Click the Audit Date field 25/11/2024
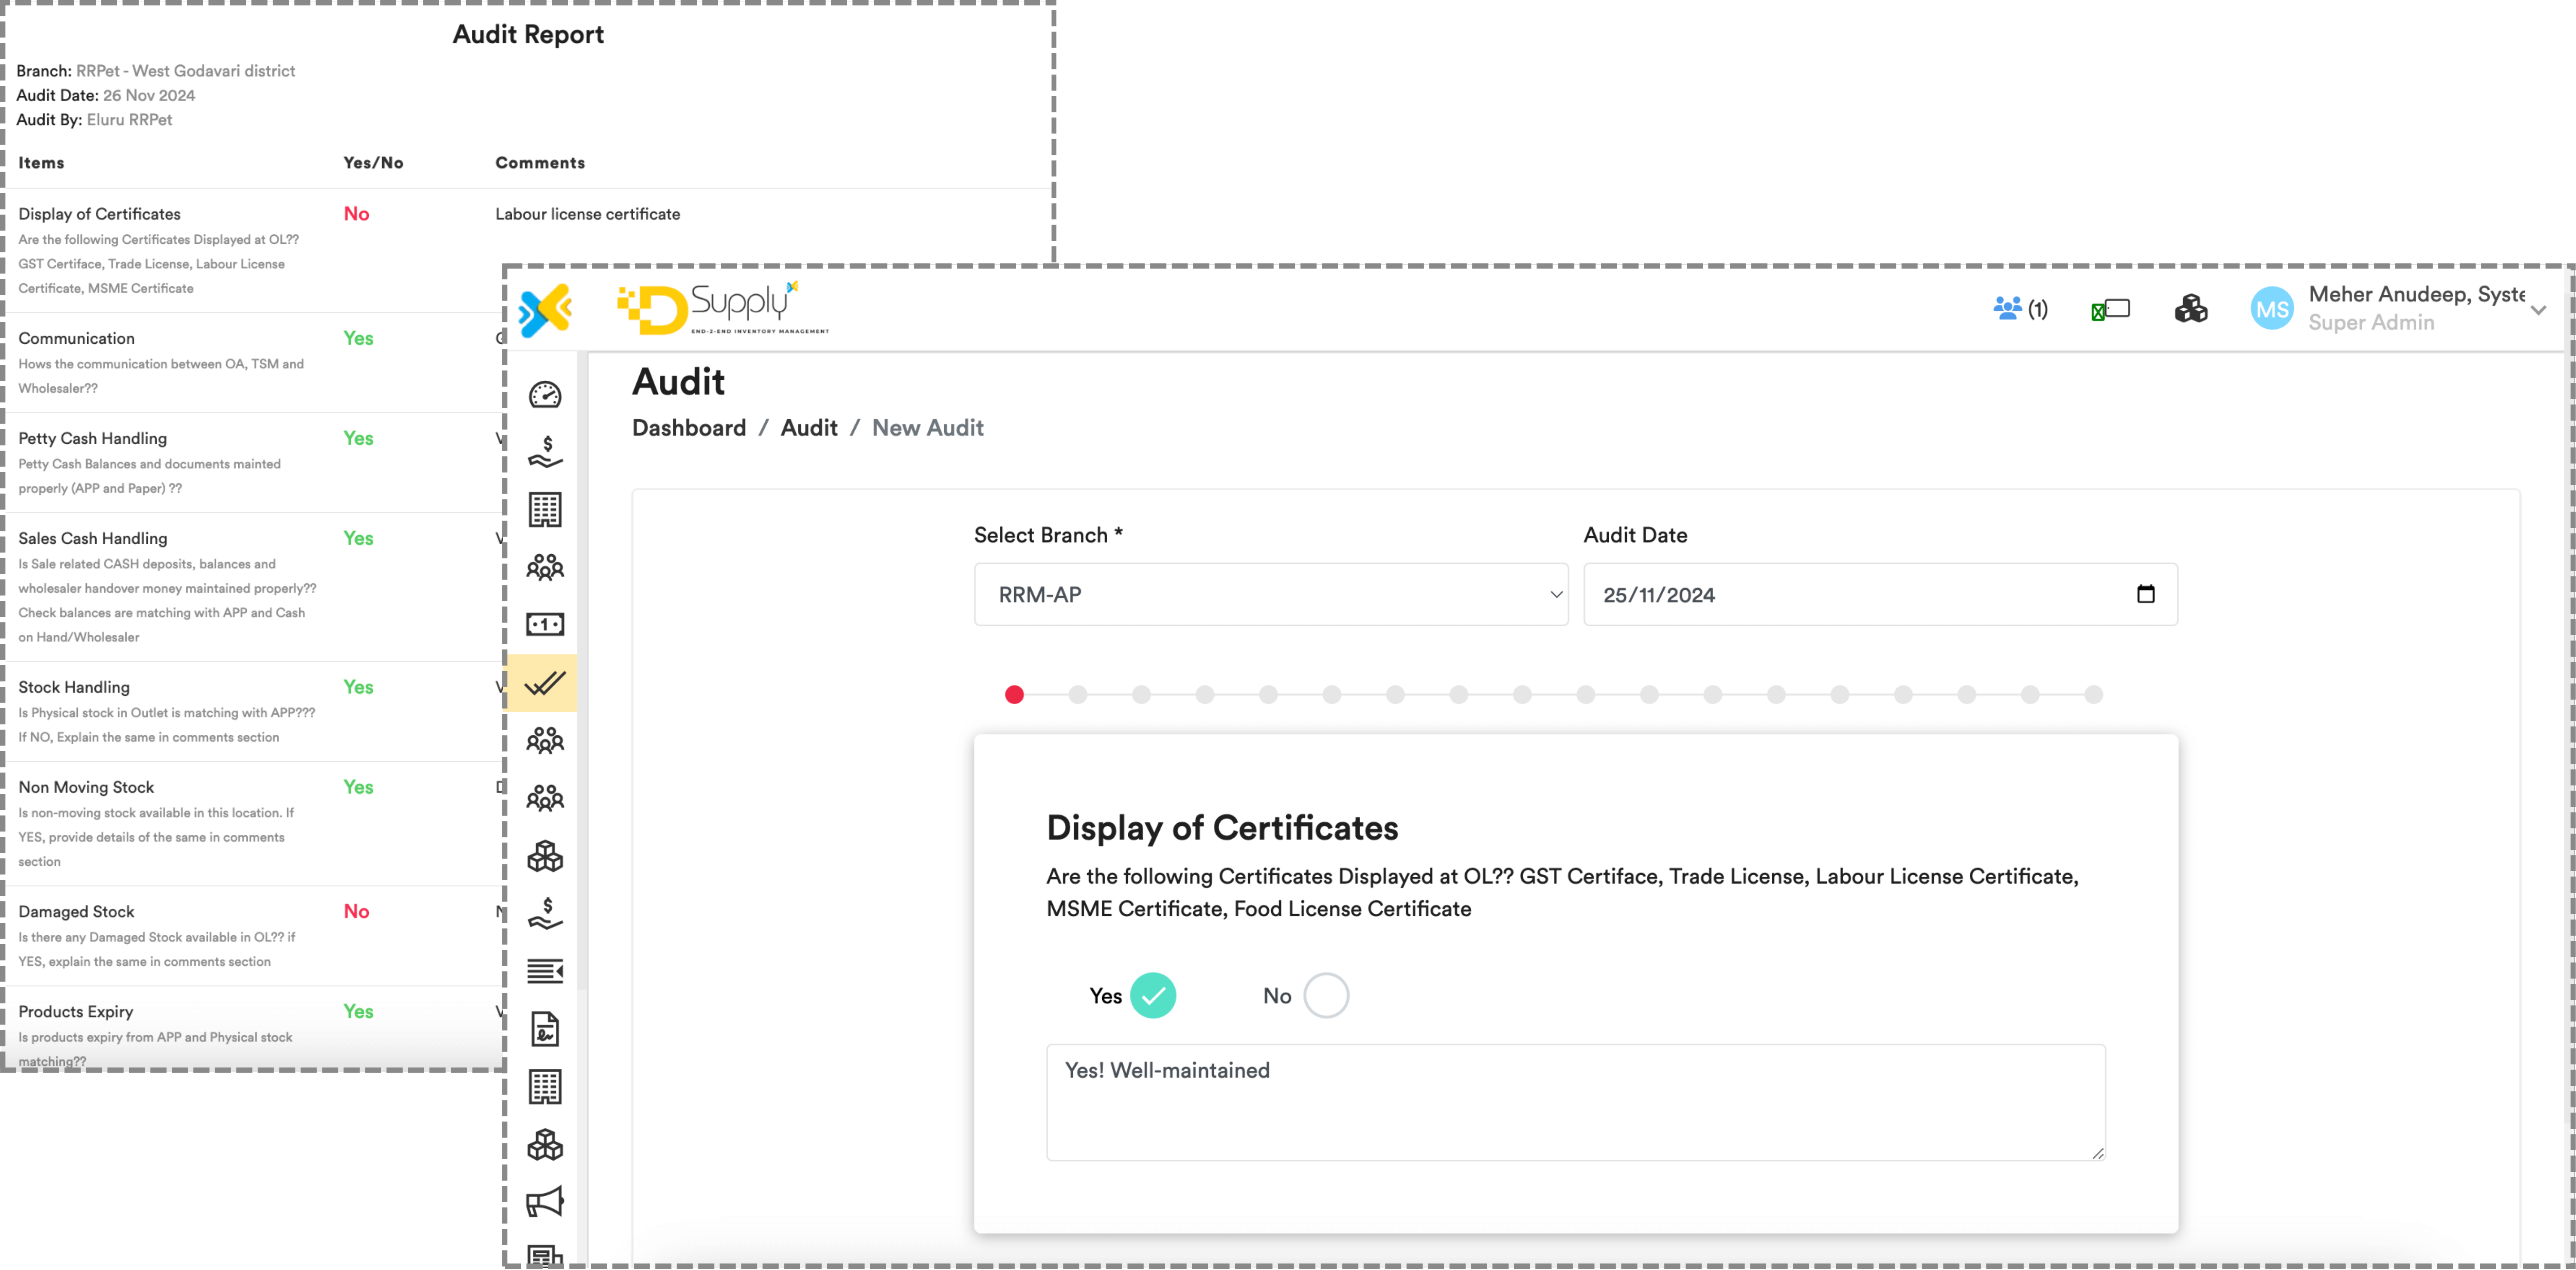The height and width of the screenshot is (1270, 2576). tap(1880, 595)
